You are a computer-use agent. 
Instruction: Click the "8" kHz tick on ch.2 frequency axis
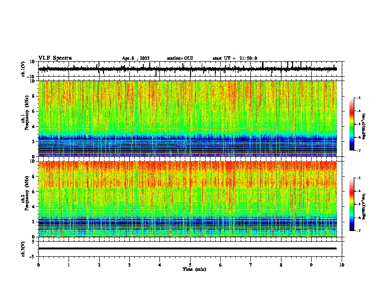pos(34,177)
